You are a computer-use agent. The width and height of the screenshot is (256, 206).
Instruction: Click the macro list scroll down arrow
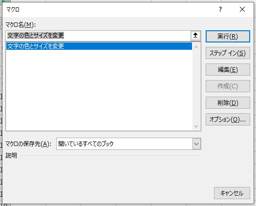pos(196,126)
